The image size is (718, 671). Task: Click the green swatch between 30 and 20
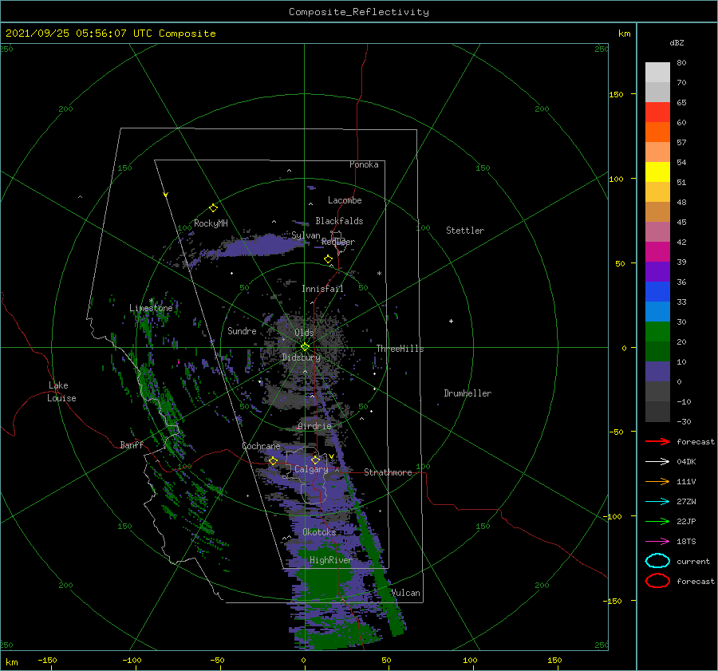point(657,332)
